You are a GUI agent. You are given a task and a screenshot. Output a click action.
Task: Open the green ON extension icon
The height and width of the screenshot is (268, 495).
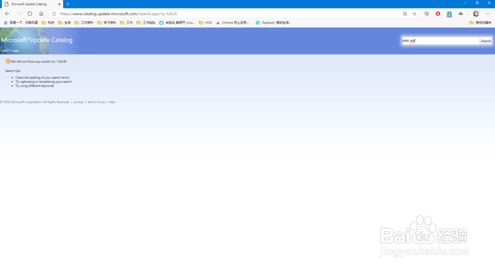tap(449, 14)
